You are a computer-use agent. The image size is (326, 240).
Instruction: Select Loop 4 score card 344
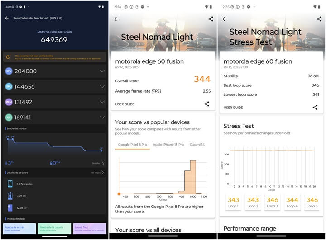292,202
